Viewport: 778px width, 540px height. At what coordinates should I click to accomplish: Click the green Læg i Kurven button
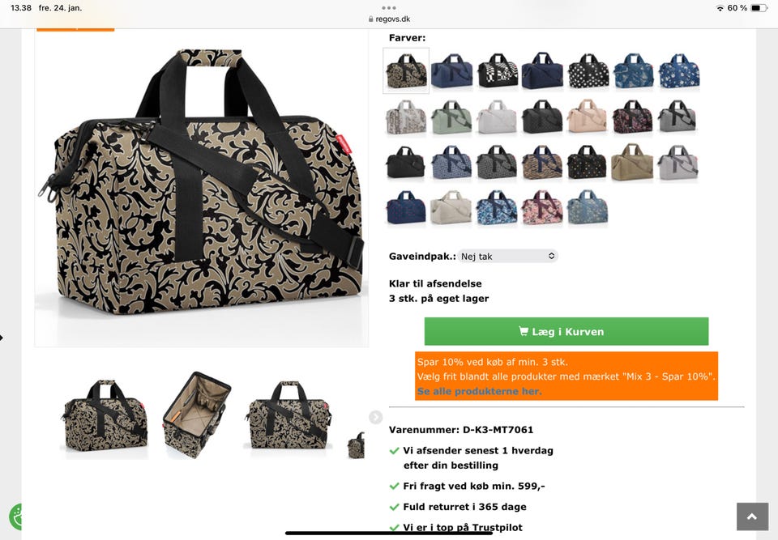tap(566, 331)
